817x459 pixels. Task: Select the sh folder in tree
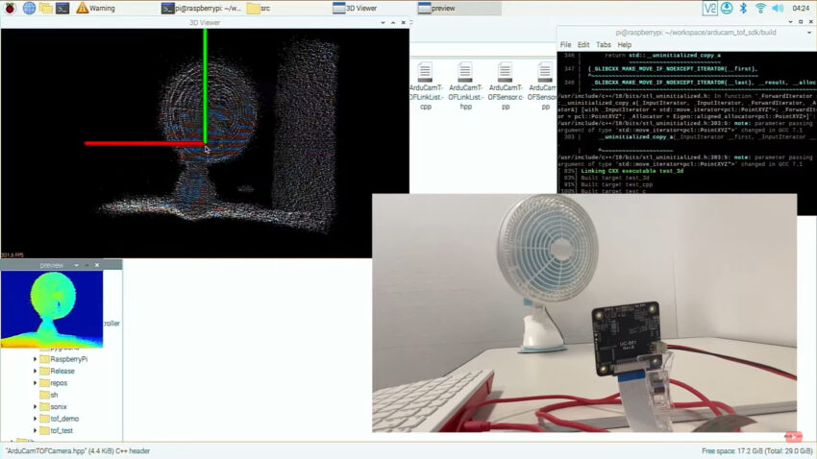click(54, 395)
